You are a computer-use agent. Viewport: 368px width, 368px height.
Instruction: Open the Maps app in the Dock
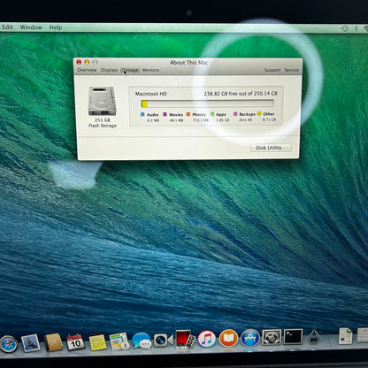(x=119, y=341)
